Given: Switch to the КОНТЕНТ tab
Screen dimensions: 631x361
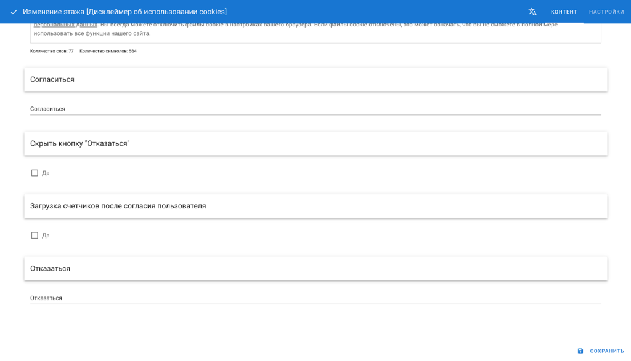Looking at the screenshot, I should pyautogui.click(x=564, y=12).
